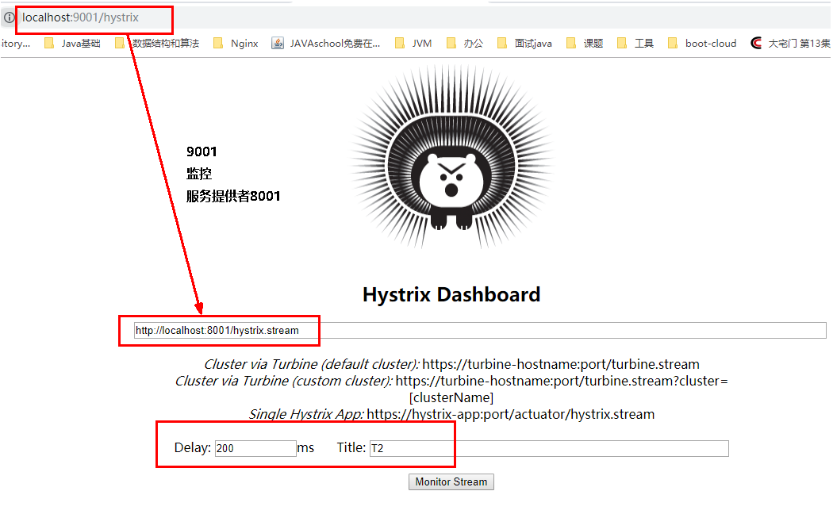The height and width of the screenshot is (514, 833).
Task: Open the truncated 'itory...' bookmark
Action: click(x=15, y=43)
